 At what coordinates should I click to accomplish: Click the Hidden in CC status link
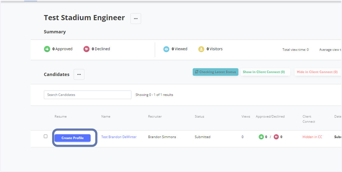pos(312,137)
